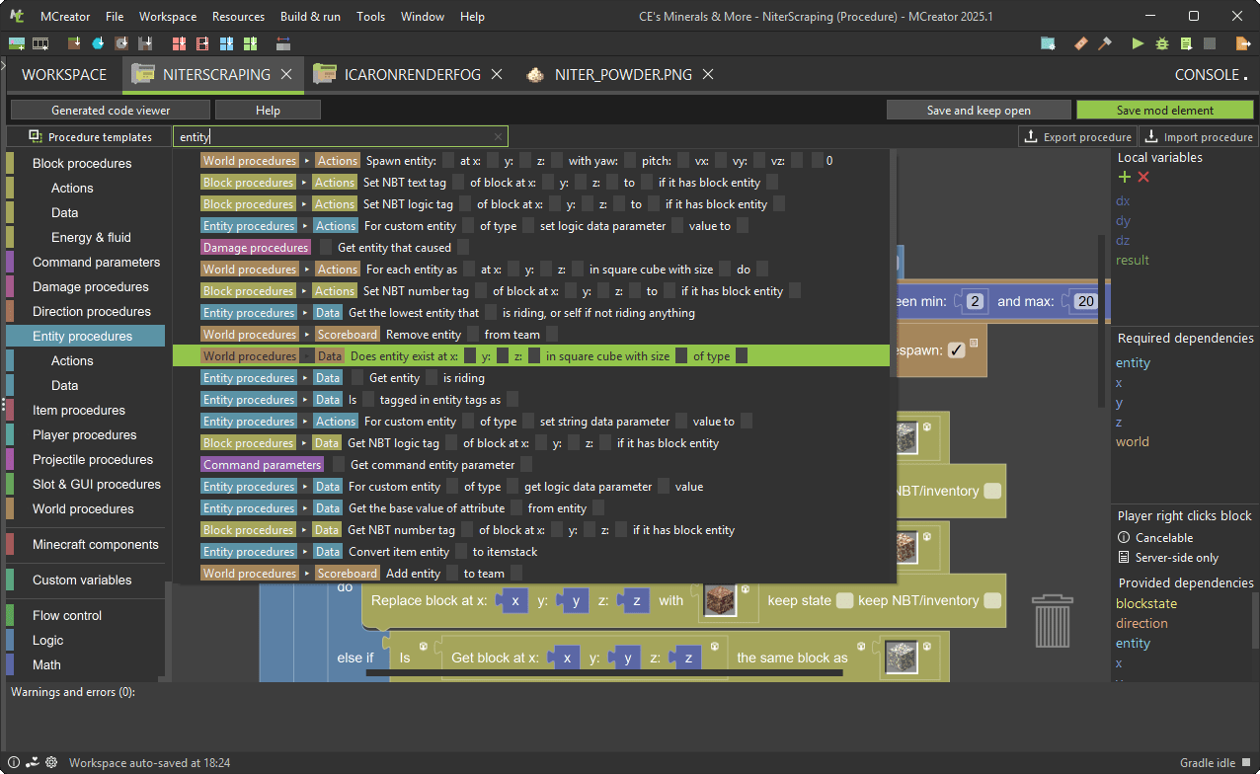This screenshot has height=774, width=1260.
Task: Select Player procedures category
Action: point(85,434)
